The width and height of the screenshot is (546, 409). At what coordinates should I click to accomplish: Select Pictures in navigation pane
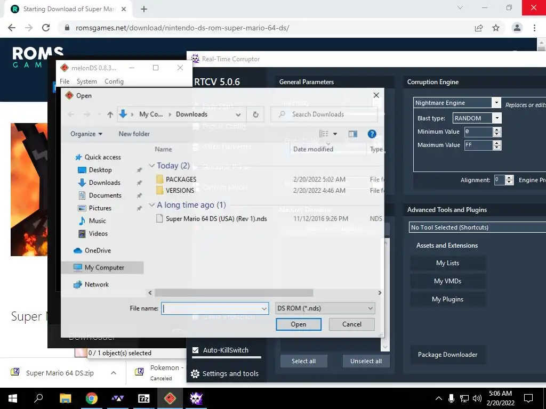pyautogui.click(x=100, y=208)
